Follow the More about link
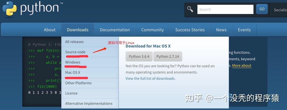This screenshot has width=287, height=110. 241,65
